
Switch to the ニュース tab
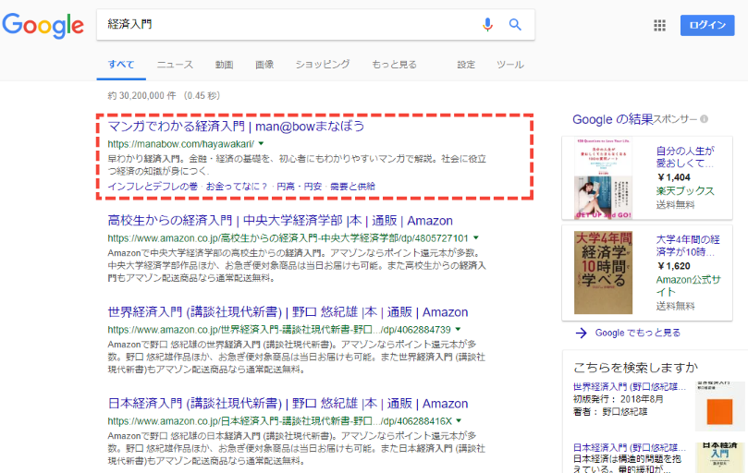click(x=175, y=65)
